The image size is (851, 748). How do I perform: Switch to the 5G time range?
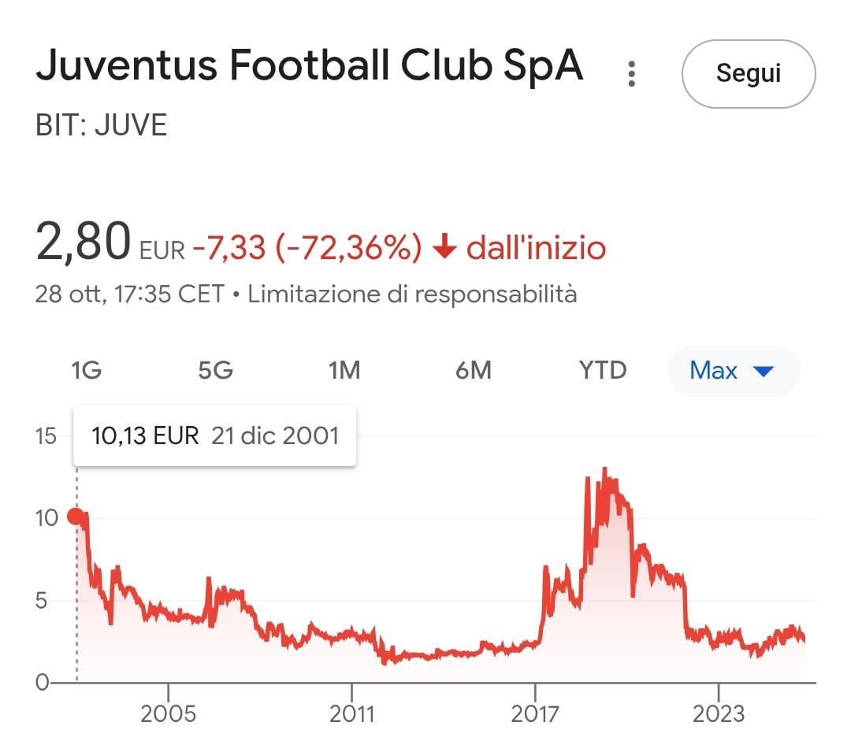[215, 370]
